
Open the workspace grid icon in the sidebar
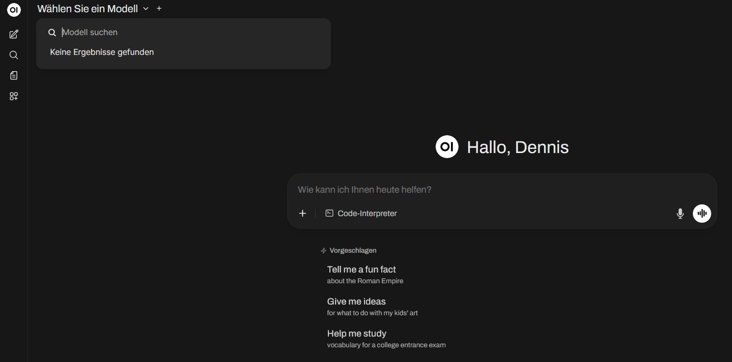pos(14,96)
